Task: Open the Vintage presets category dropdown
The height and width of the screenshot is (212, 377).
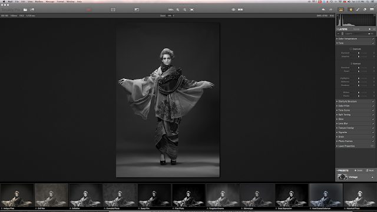Action: (x=355, y=177)
